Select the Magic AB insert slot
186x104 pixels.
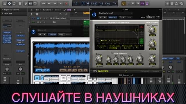(20, 40)
